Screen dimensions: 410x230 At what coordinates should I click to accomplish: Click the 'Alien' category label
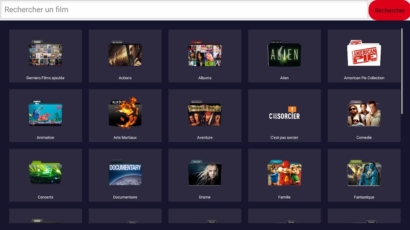[x=284, y=78]
